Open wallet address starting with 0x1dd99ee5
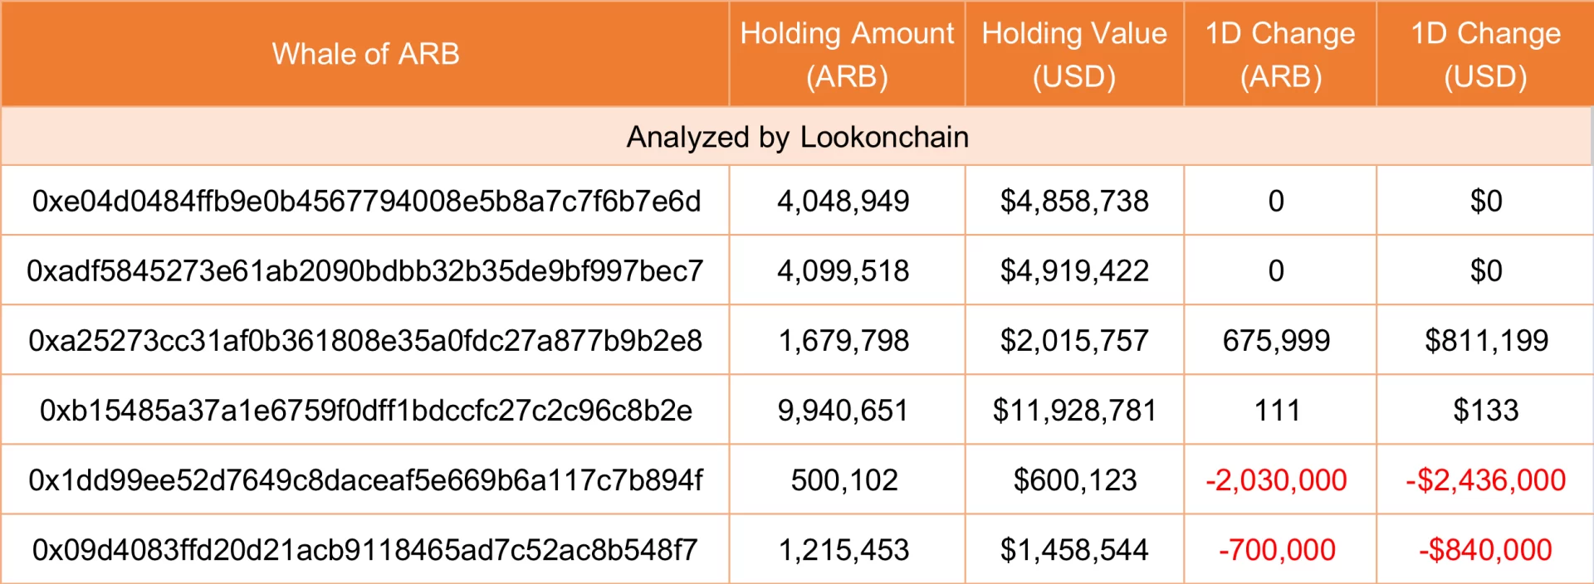This screenshot has height=584, width=1594. (365, 479)
